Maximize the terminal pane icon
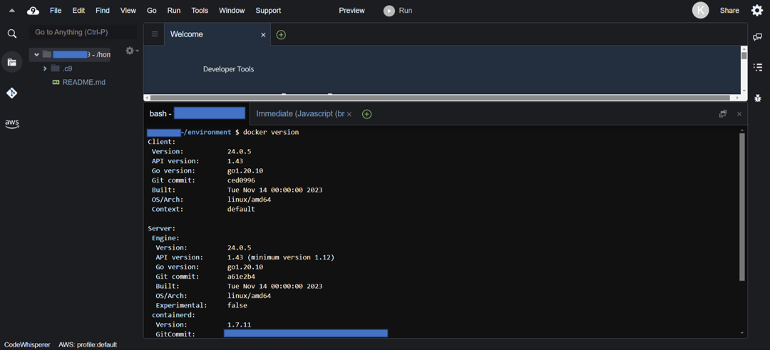Screen dimensions: 770x350 pyautogui.click(x=723, y=114)
